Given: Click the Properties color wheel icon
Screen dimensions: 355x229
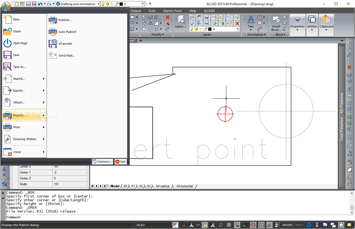Looking at the screenshot, I should [298, 19].
